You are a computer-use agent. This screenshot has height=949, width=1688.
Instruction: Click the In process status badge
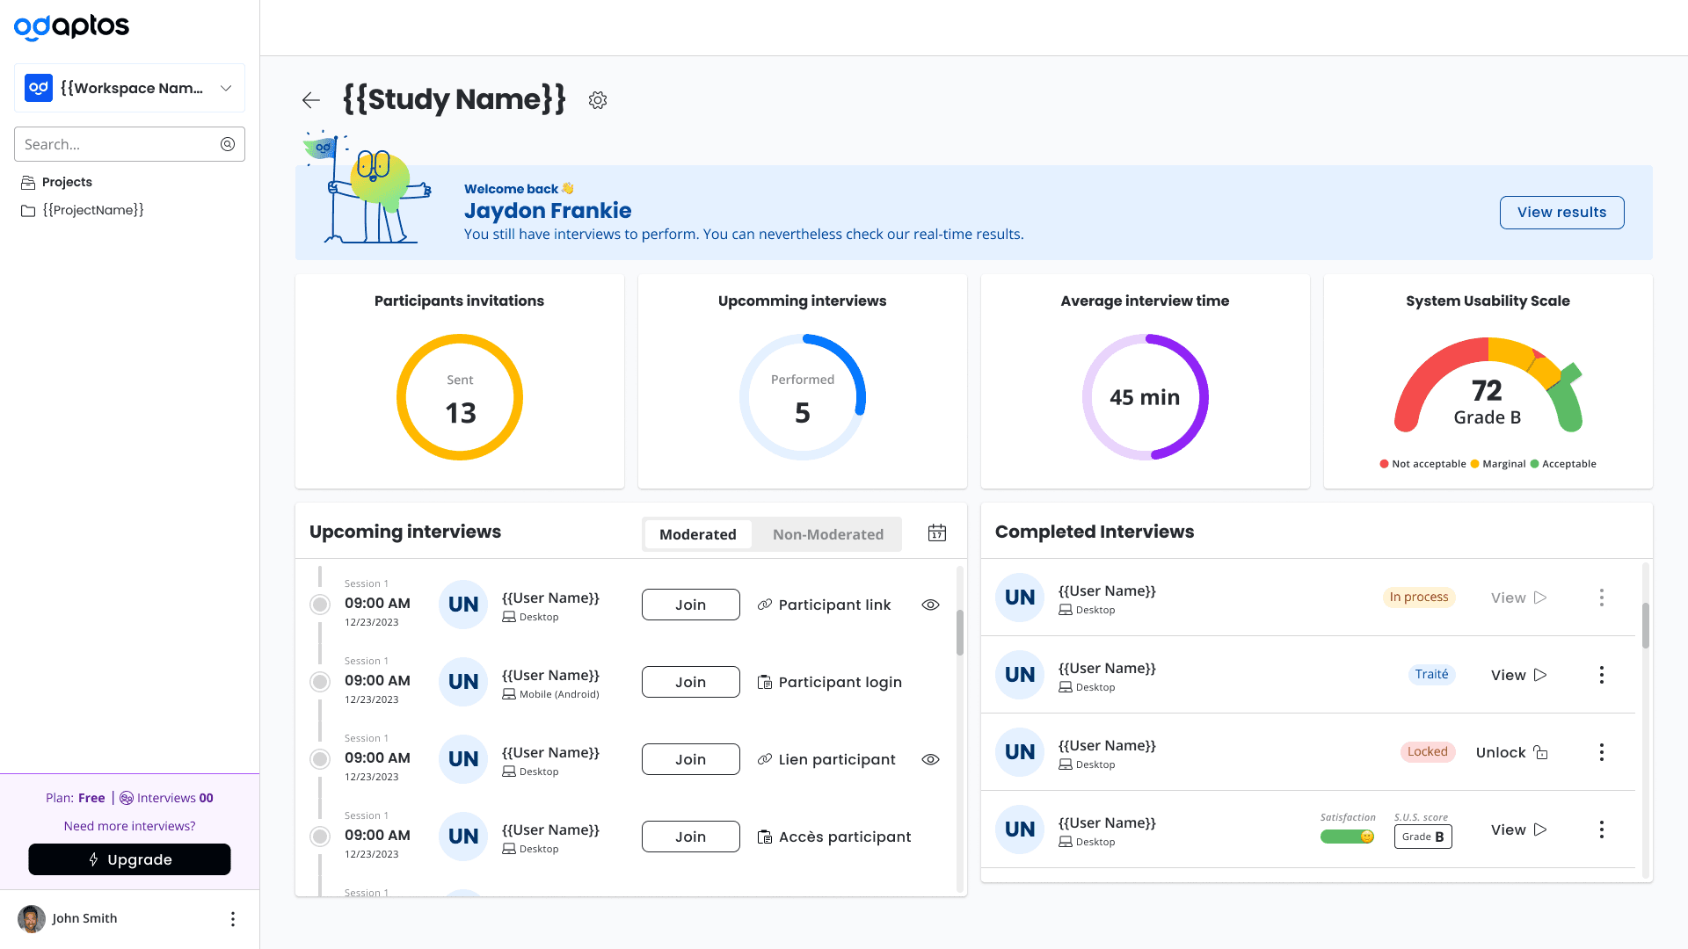[x=1419, y=598]
